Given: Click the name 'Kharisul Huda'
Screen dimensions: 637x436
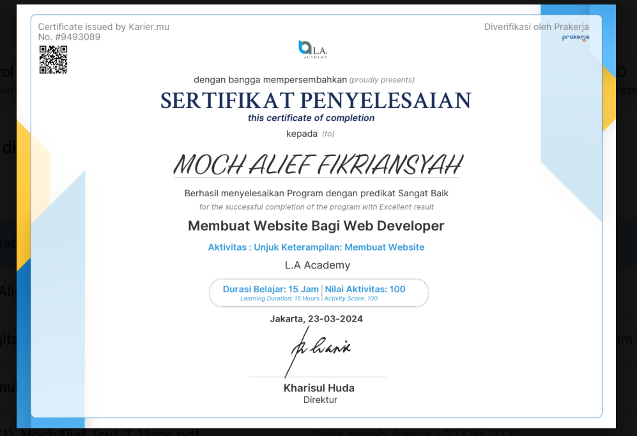Looking at the screenshot, I should point(319,388).
